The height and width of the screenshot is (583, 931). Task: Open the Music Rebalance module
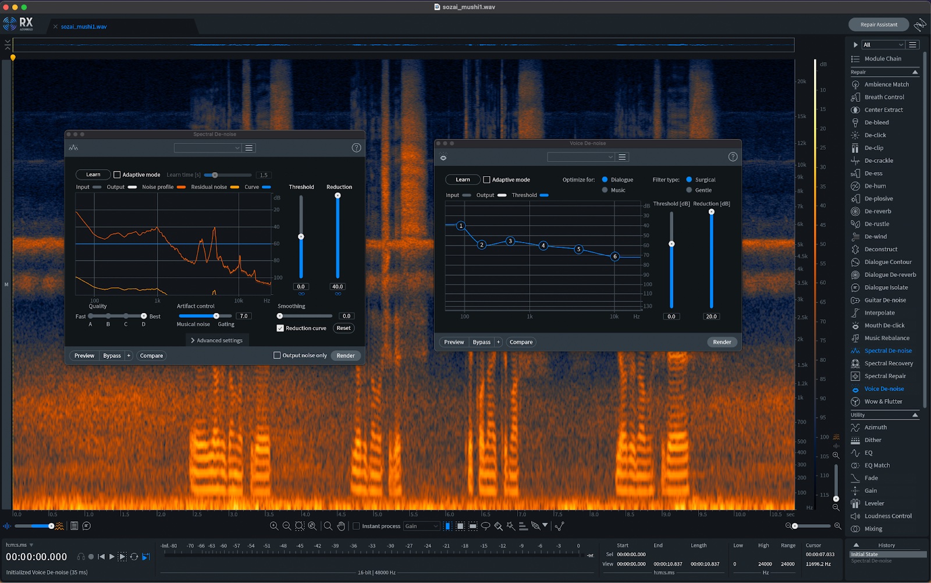(x=887, y=338)
